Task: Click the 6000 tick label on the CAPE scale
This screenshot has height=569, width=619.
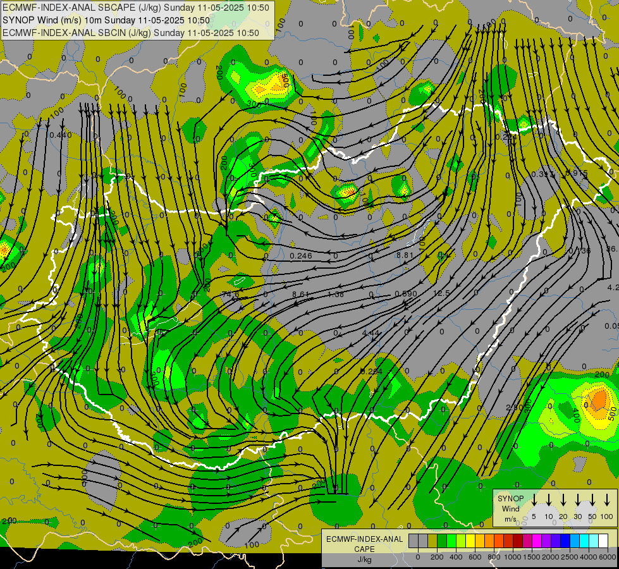Action: [608, 557]
